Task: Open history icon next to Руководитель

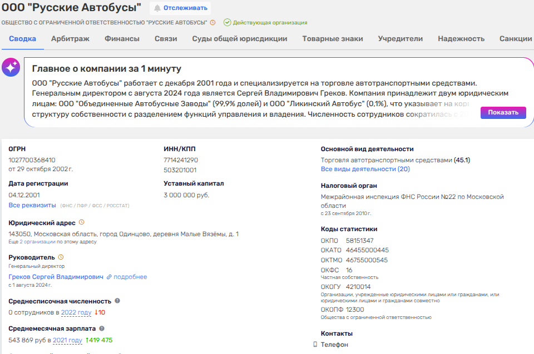Action: coord(61,257)
